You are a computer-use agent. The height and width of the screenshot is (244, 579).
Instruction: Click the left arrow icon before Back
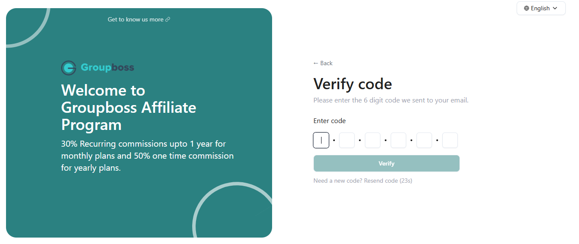click(x=316, y=63)
